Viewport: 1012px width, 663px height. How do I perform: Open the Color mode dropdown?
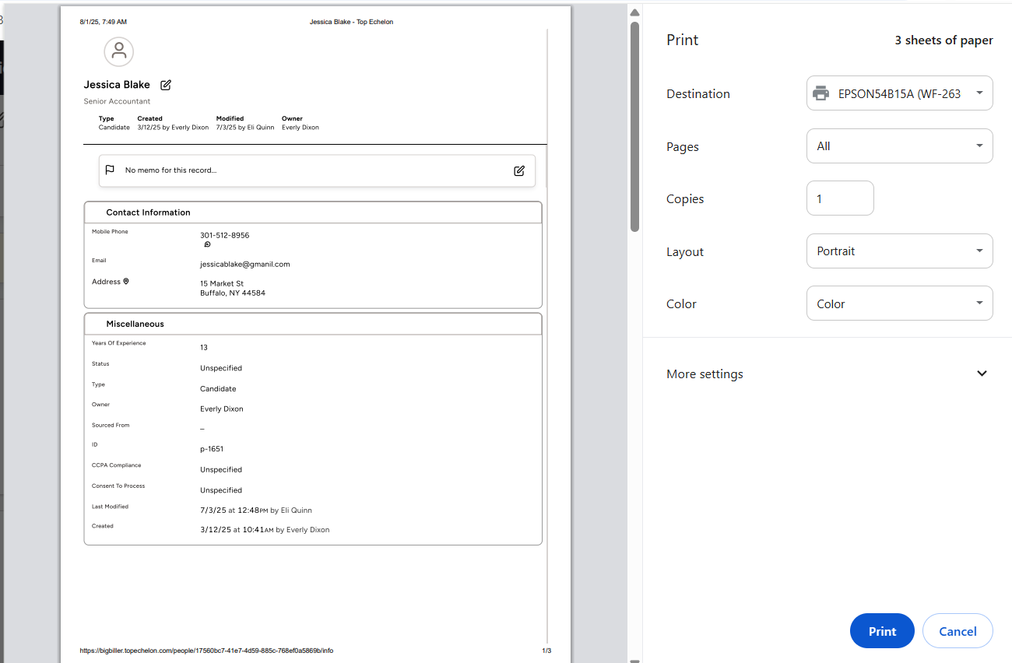point(900,303)
